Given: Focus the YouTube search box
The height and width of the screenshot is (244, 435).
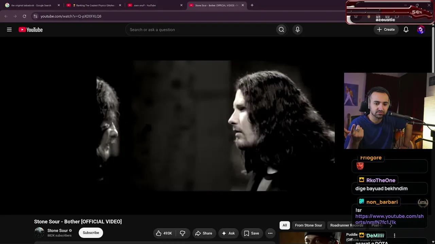Looking at the screenshot, I should tap(201, 29).
